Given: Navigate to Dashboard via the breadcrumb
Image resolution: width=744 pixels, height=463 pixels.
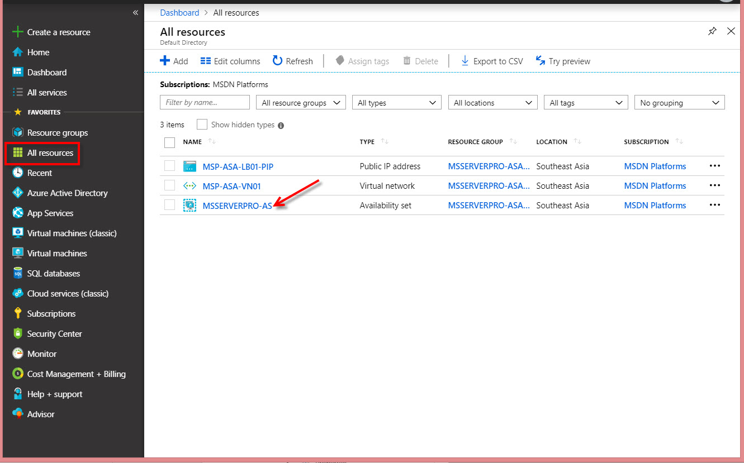Looking at the screenshot, I should click(x=179, y=12).
